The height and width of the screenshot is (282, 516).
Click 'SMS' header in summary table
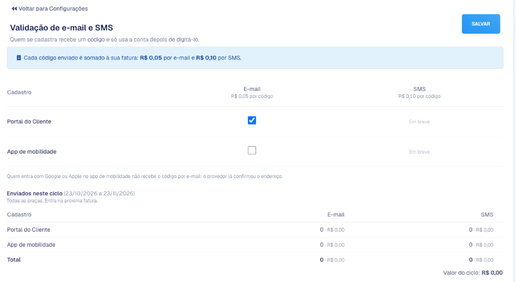point(487,214)
